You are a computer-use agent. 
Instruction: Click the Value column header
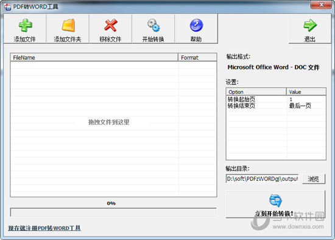306,92
